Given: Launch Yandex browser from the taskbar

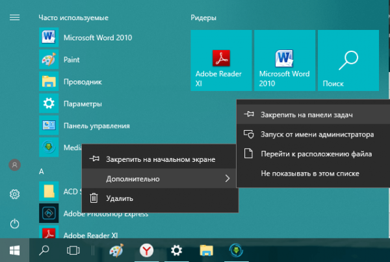Looking at the screenshot, I should [146, 250].
